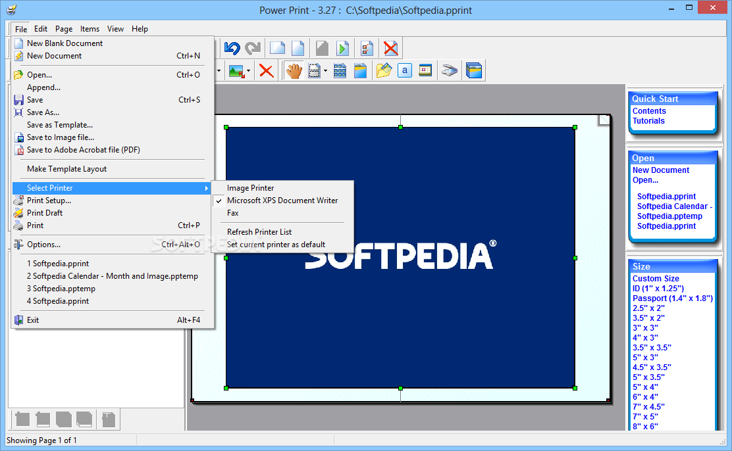The height and width of the screenshot is (451, 732).
Task: Click the open folder with picture icon
Action: tap(384, 71)
